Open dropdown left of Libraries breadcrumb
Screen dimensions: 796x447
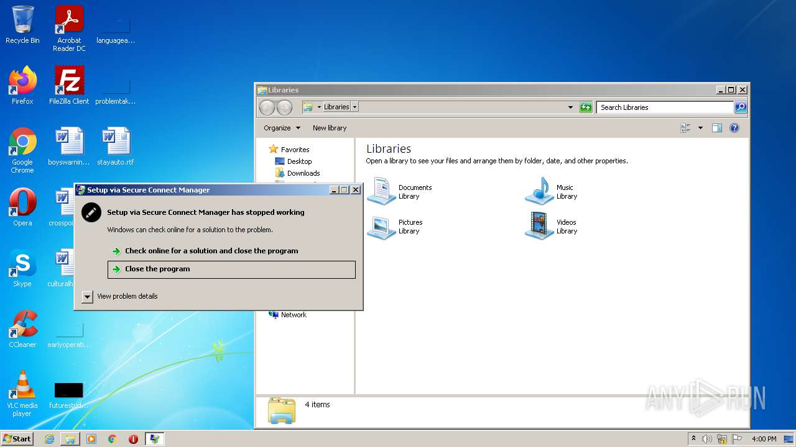pos(319,107)
